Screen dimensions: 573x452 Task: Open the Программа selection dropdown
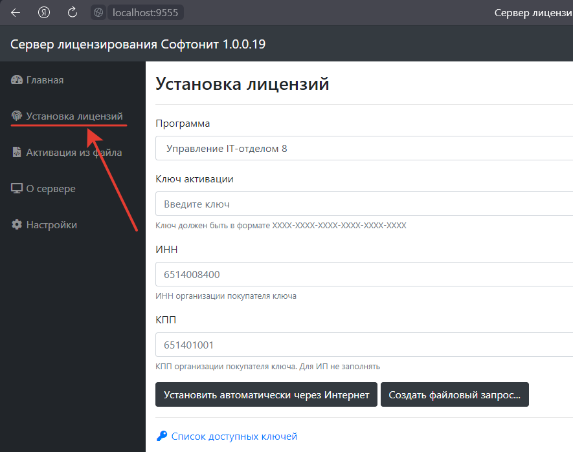point(363,147)
